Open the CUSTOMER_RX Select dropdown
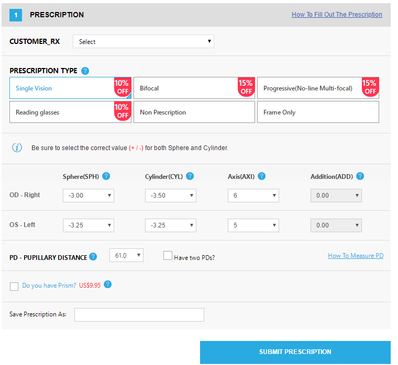Screen dimensions: 398x365 (x=143, y=42)
